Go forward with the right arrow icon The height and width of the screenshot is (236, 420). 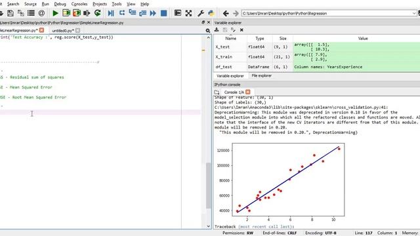point(236,13)
